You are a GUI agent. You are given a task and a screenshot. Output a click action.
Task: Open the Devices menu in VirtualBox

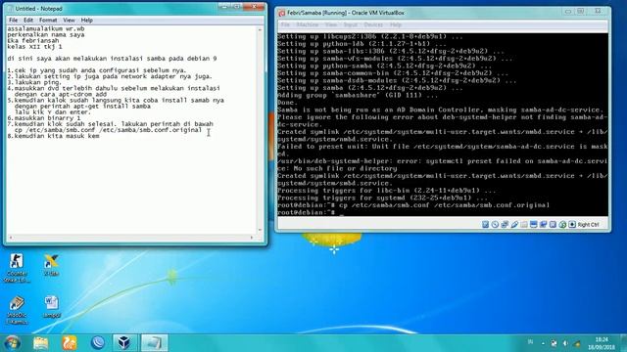(373, 24)
